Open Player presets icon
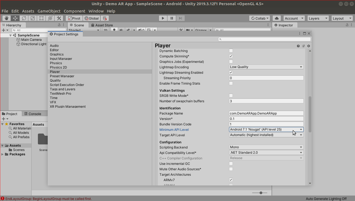355x201 pixels. point(303,46)
